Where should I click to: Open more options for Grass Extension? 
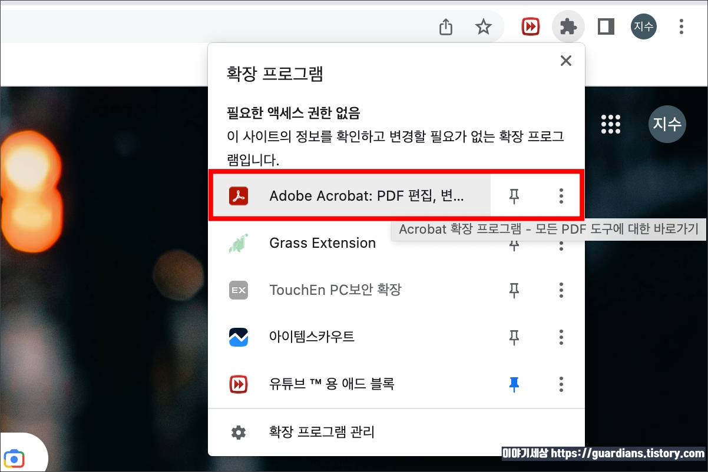click(561, 243)
